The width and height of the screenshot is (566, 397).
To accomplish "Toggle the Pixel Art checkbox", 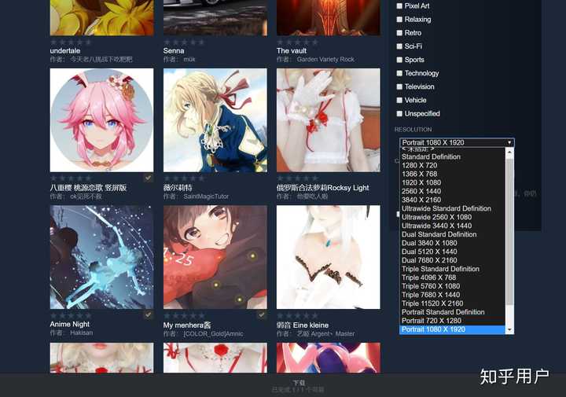I will click(x=399, y=6).
